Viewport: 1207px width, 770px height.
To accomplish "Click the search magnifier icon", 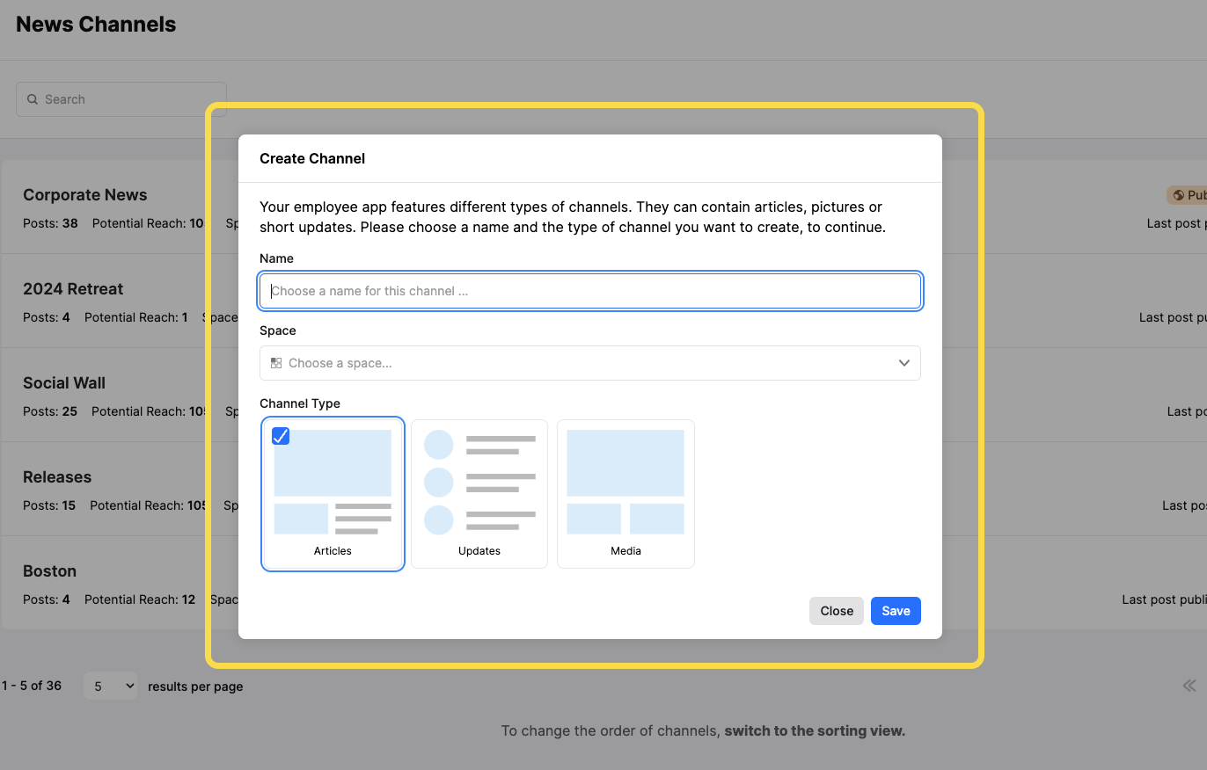I will [x=33, y=99].
